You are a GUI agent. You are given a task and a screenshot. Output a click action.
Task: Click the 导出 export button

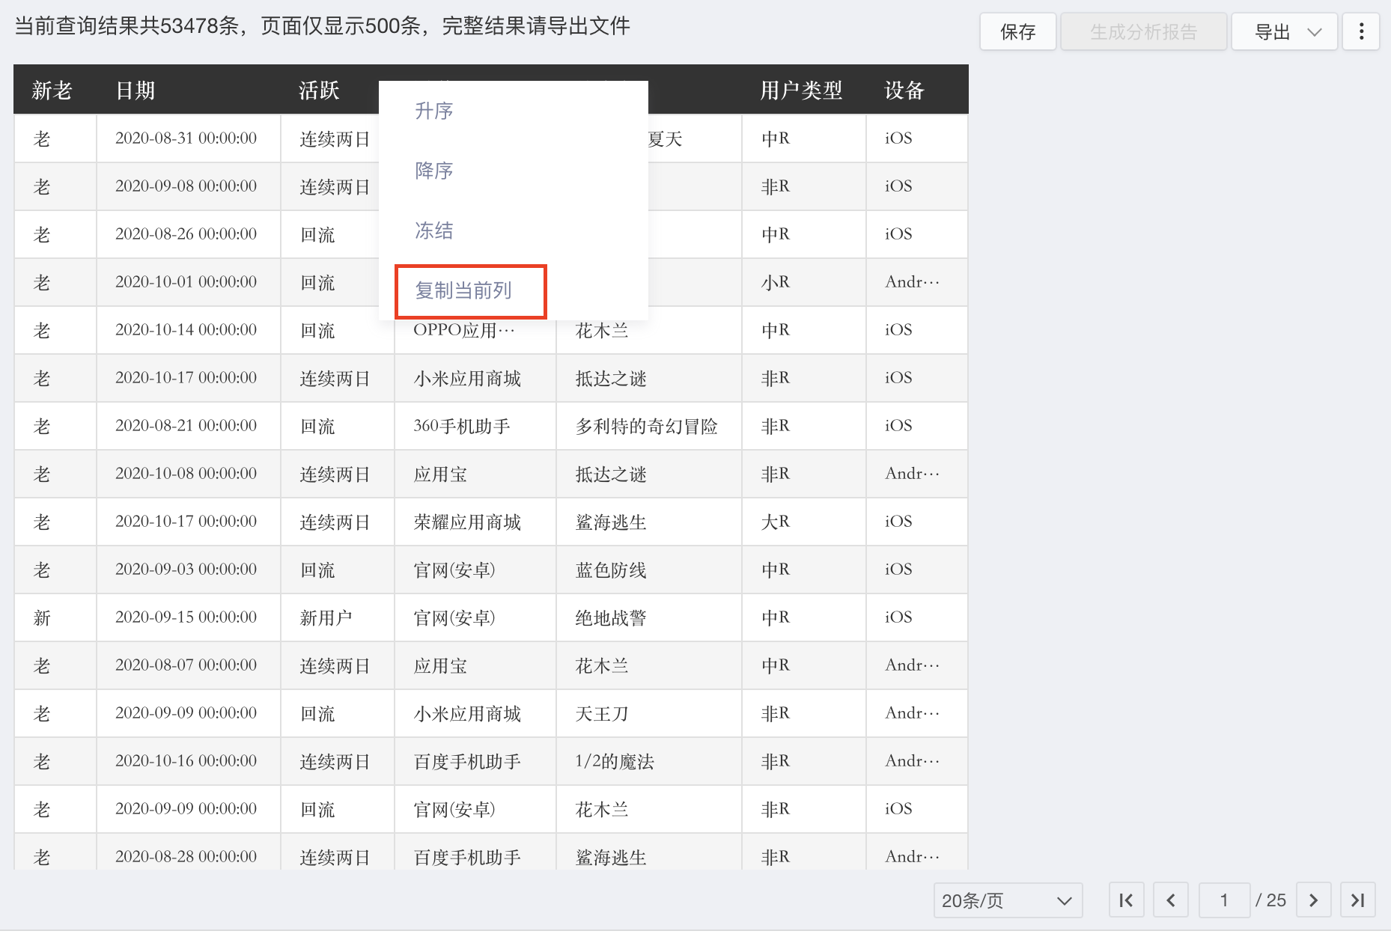pyautogui.click(x=1273, y=31)
